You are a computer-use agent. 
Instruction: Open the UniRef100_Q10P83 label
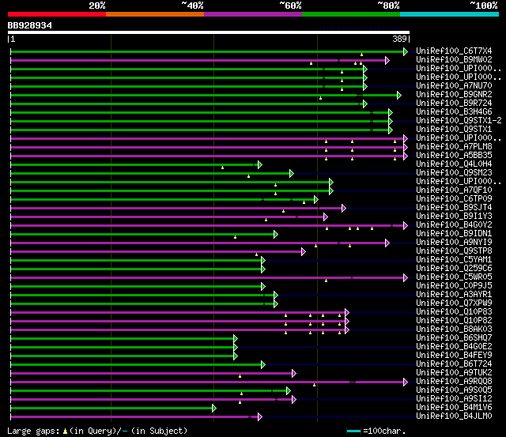pos(454,312)
